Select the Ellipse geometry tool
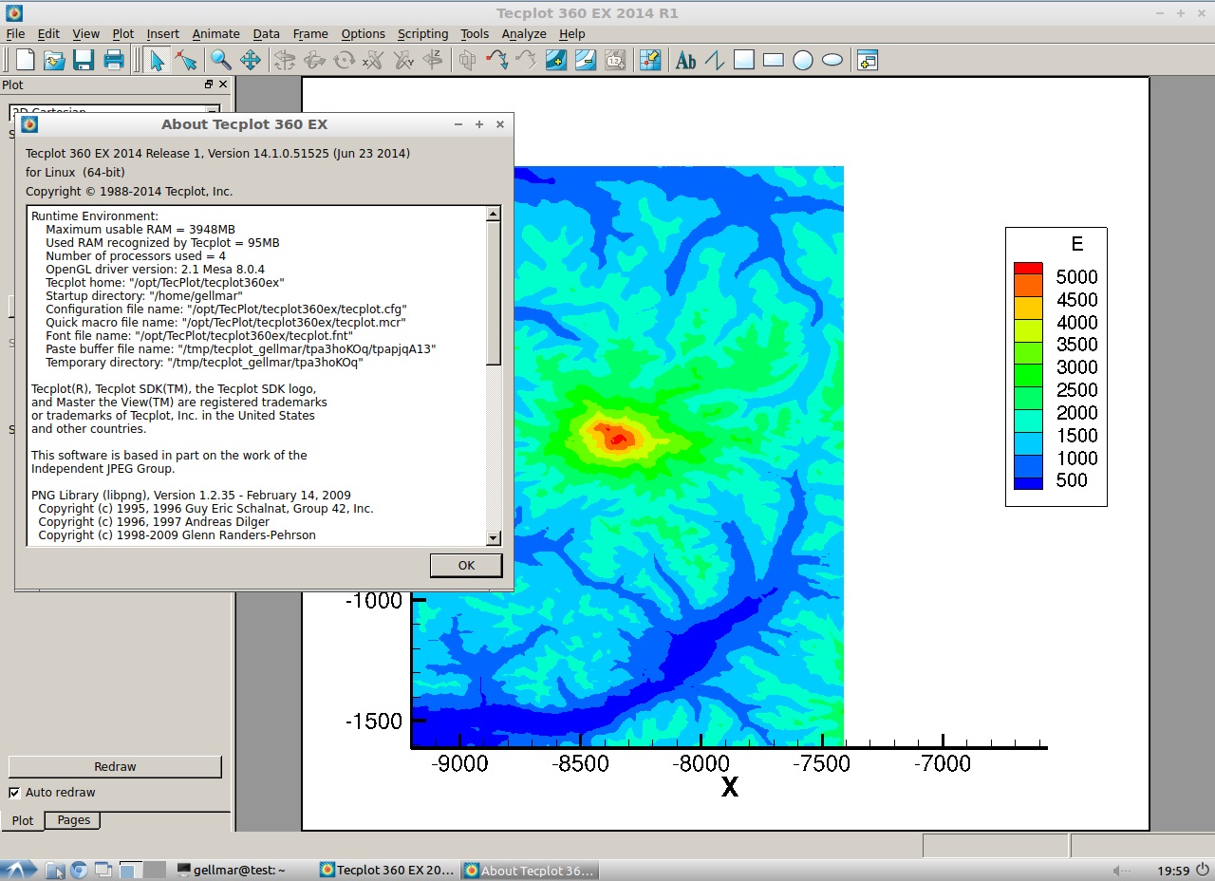The image size is (1215, 881). click(832, 60)
